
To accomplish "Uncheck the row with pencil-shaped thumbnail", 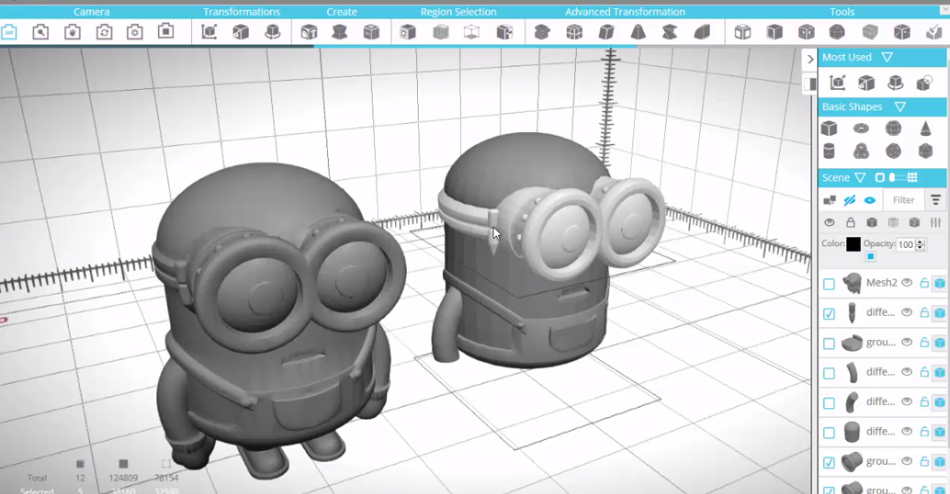I will click(829, 313).
